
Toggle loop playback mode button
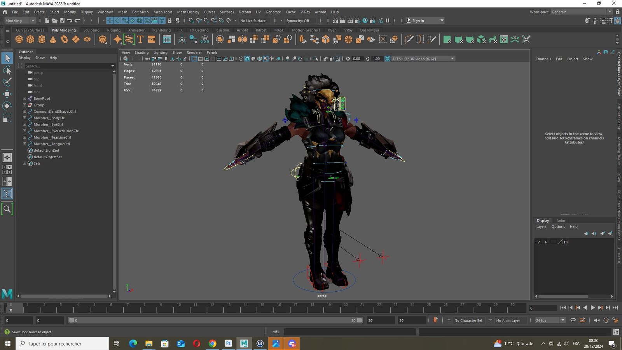(x=573, y=320)
